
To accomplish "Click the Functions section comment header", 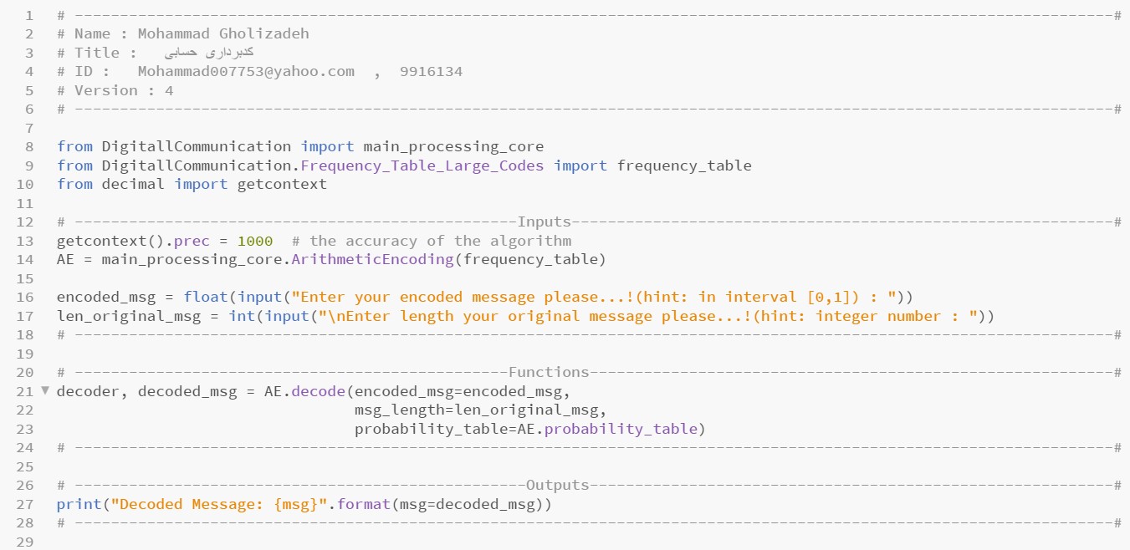I will (549, 372).
